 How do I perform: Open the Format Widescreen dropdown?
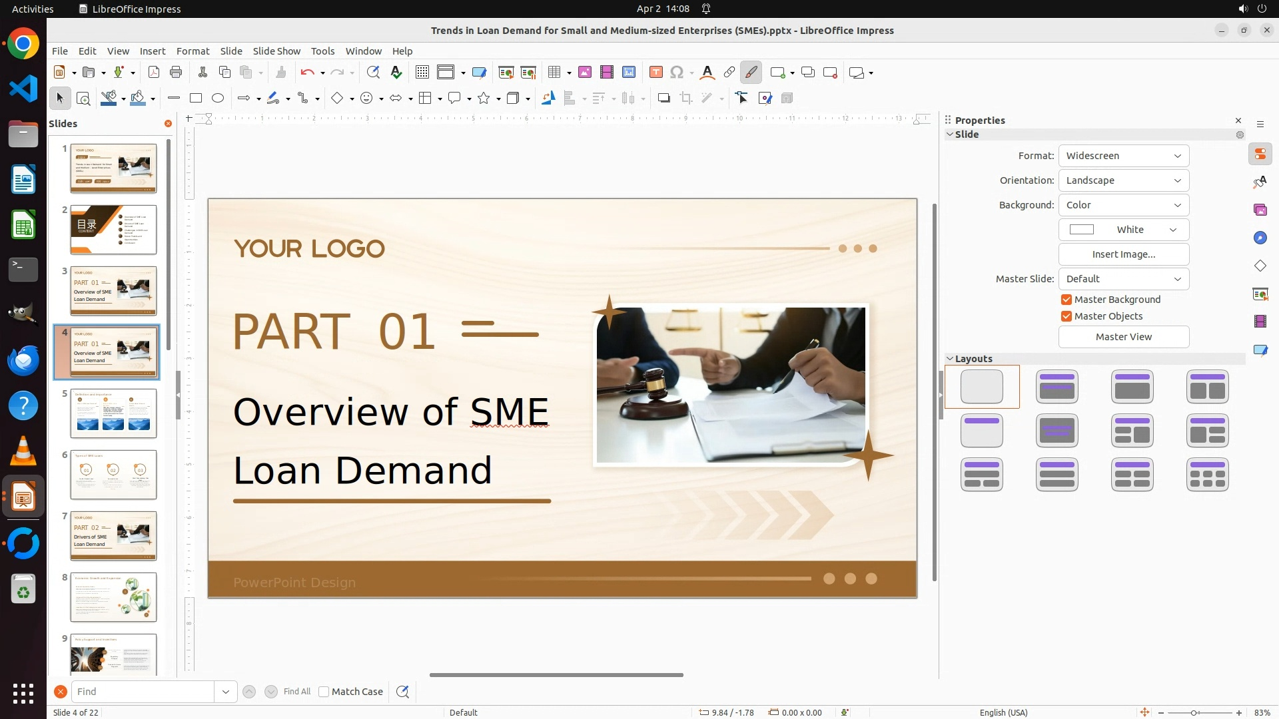(x=1123, y=156)
